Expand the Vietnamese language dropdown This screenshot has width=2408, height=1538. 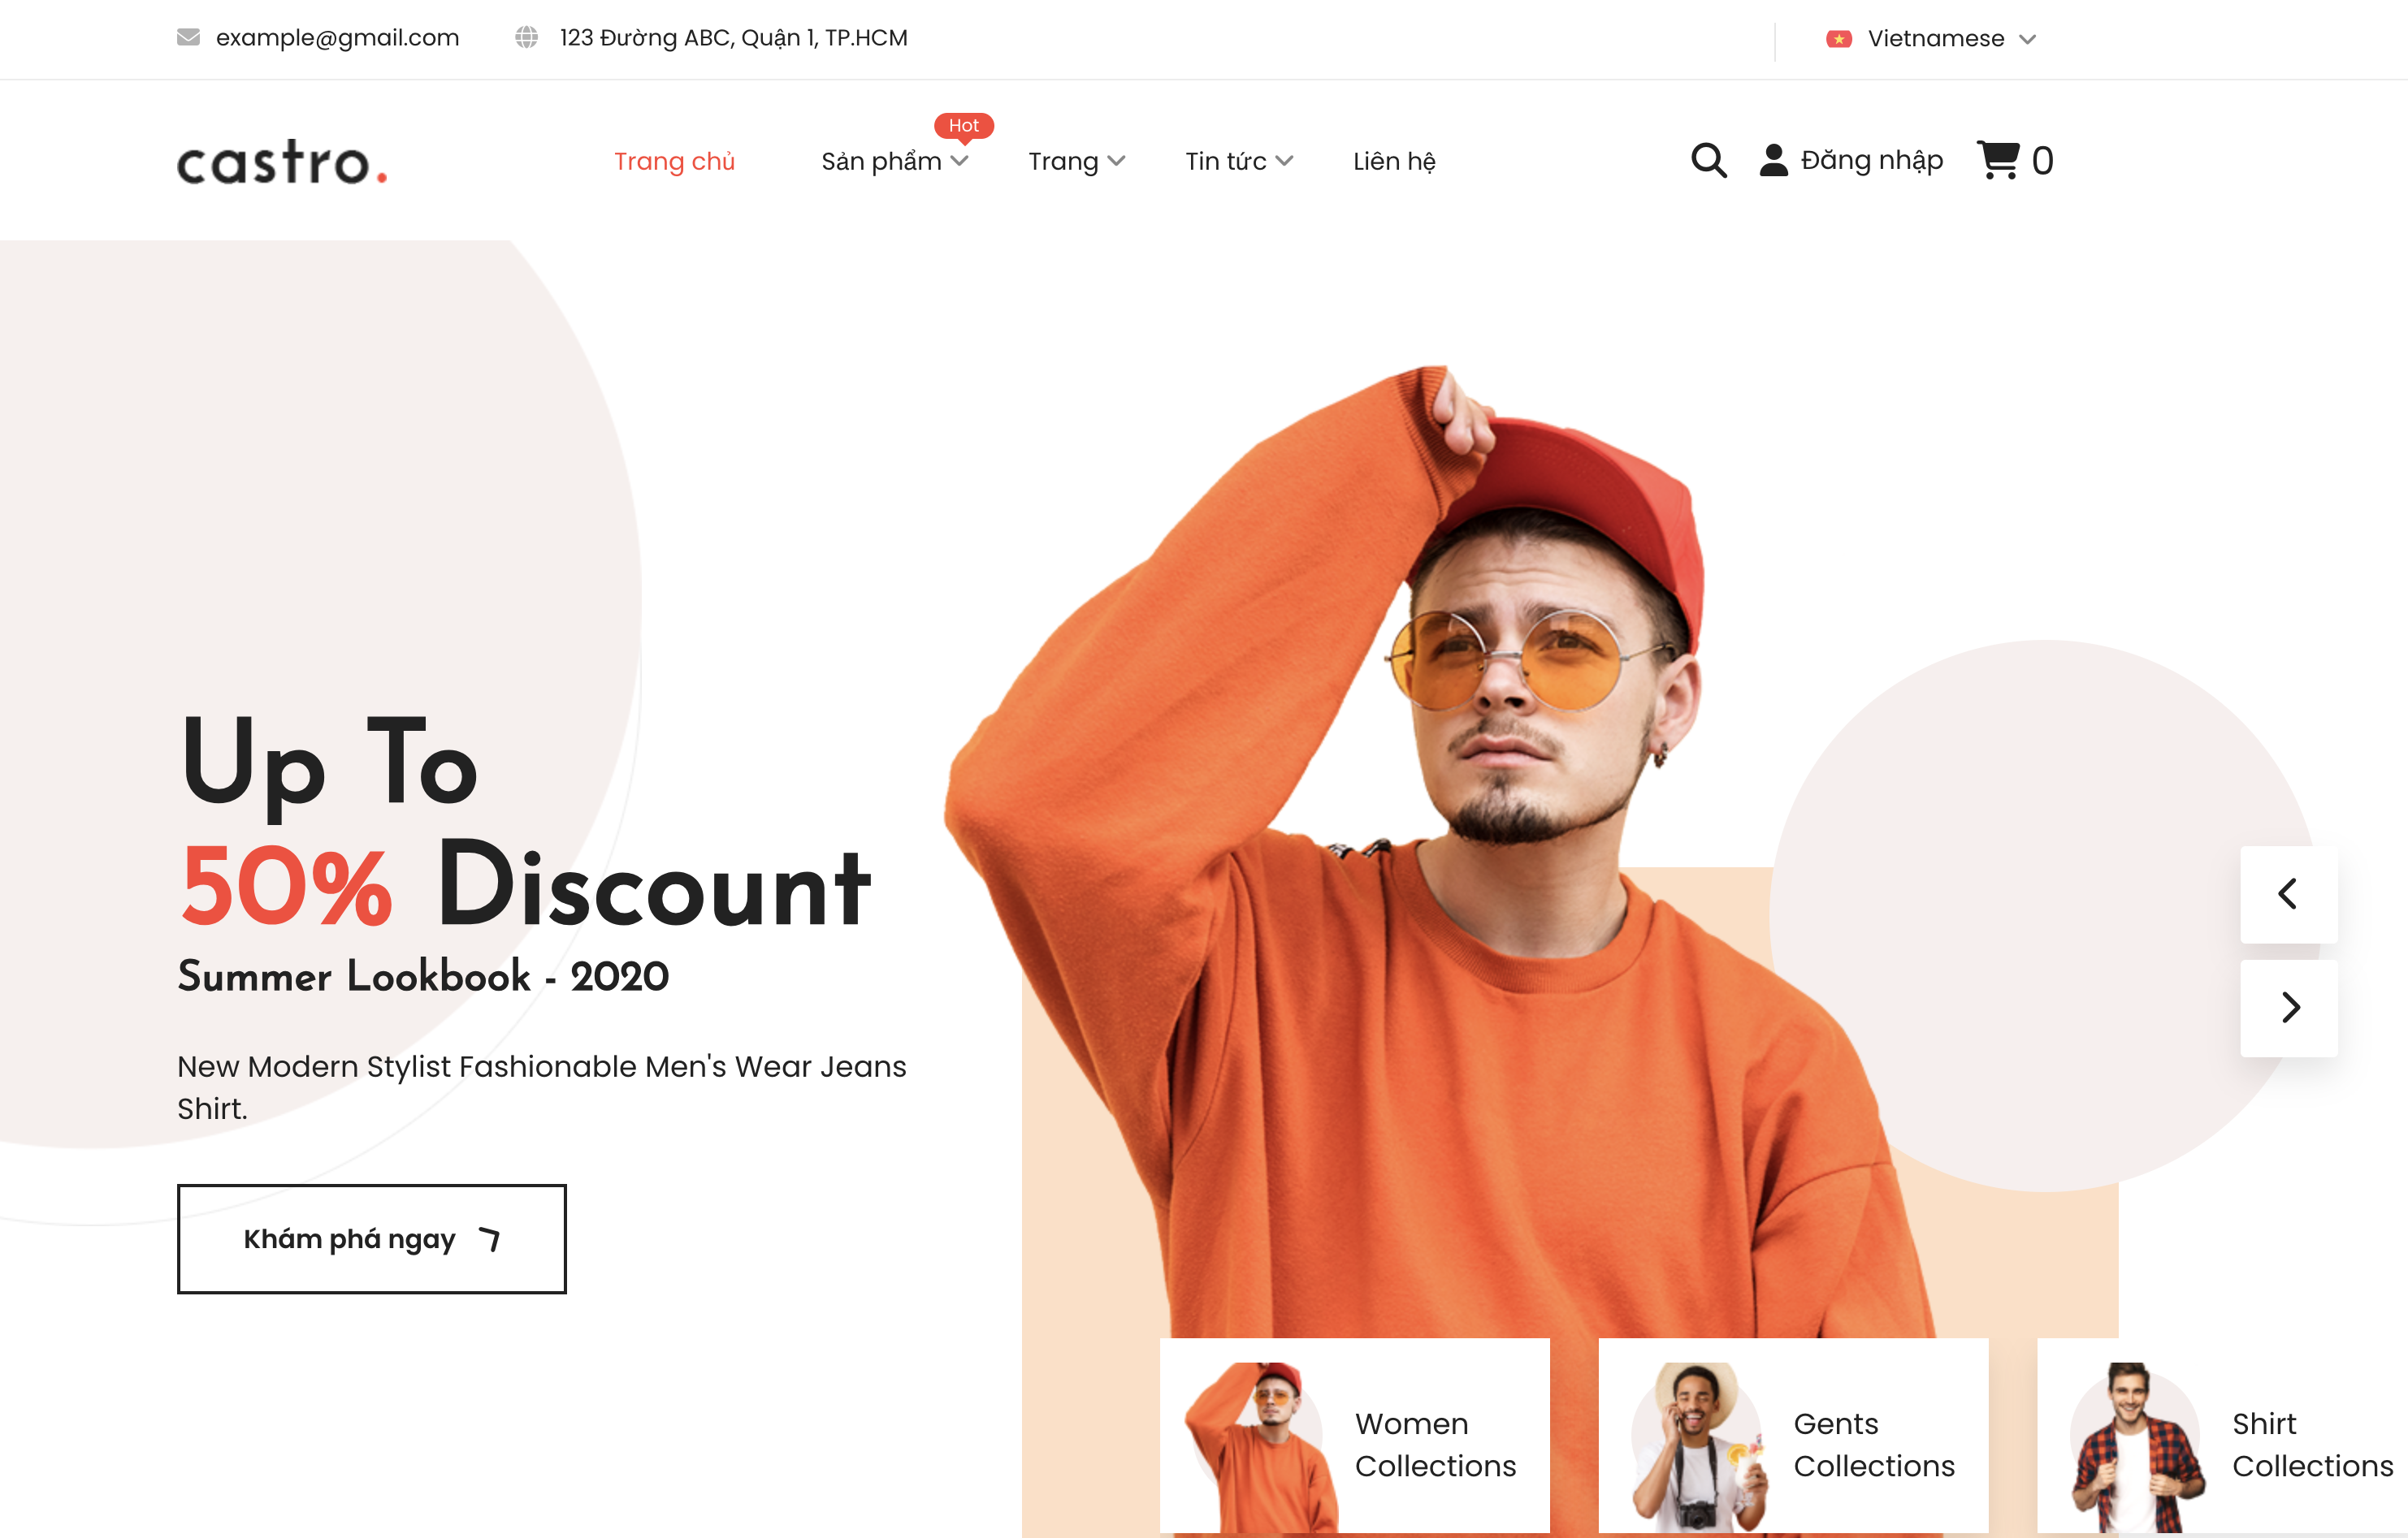[1931, 39]
